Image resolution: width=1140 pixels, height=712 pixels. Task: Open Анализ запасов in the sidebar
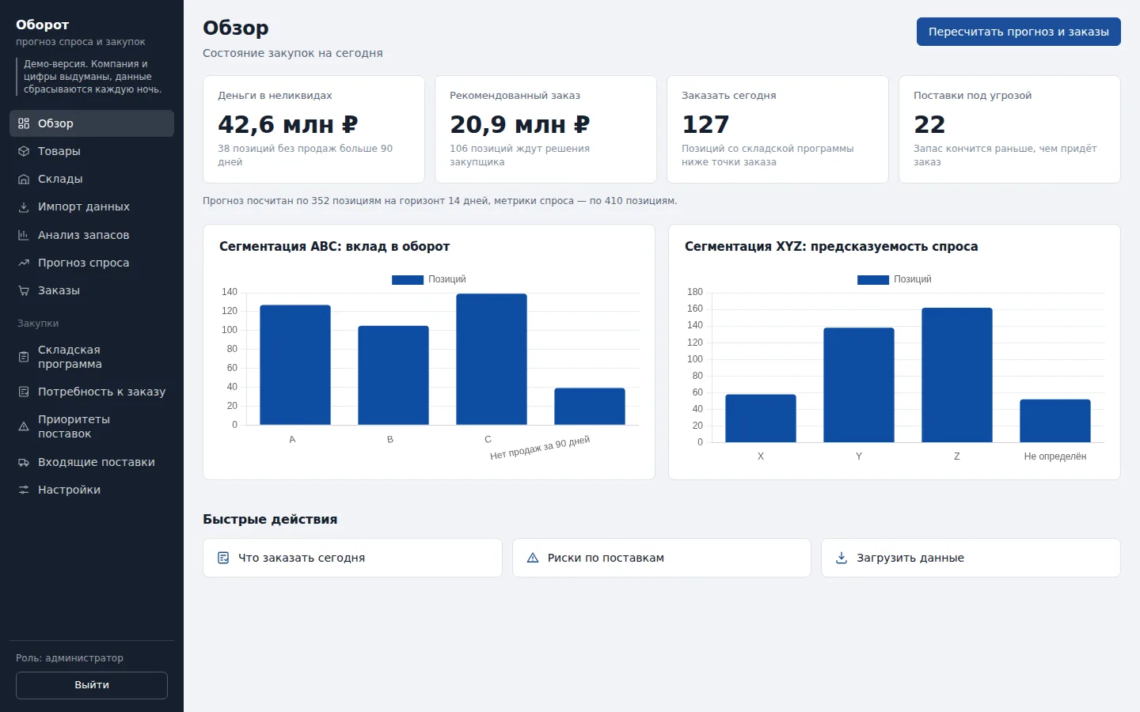click(x=92, y=235)
